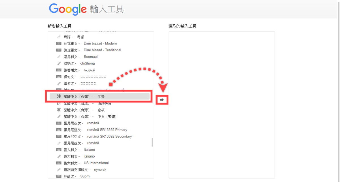Click pencil icon beside 中文（繁體）
The width and height of the screenshot is (340, 183).
click(x=59, y=116)
